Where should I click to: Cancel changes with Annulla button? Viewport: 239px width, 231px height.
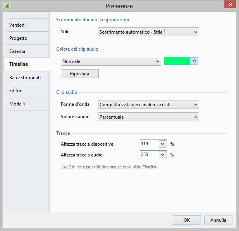pos(218,220)
